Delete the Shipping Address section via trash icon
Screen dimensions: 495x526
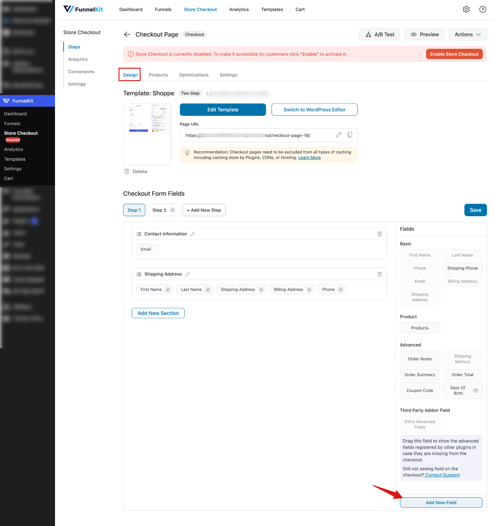pos(380,274)
